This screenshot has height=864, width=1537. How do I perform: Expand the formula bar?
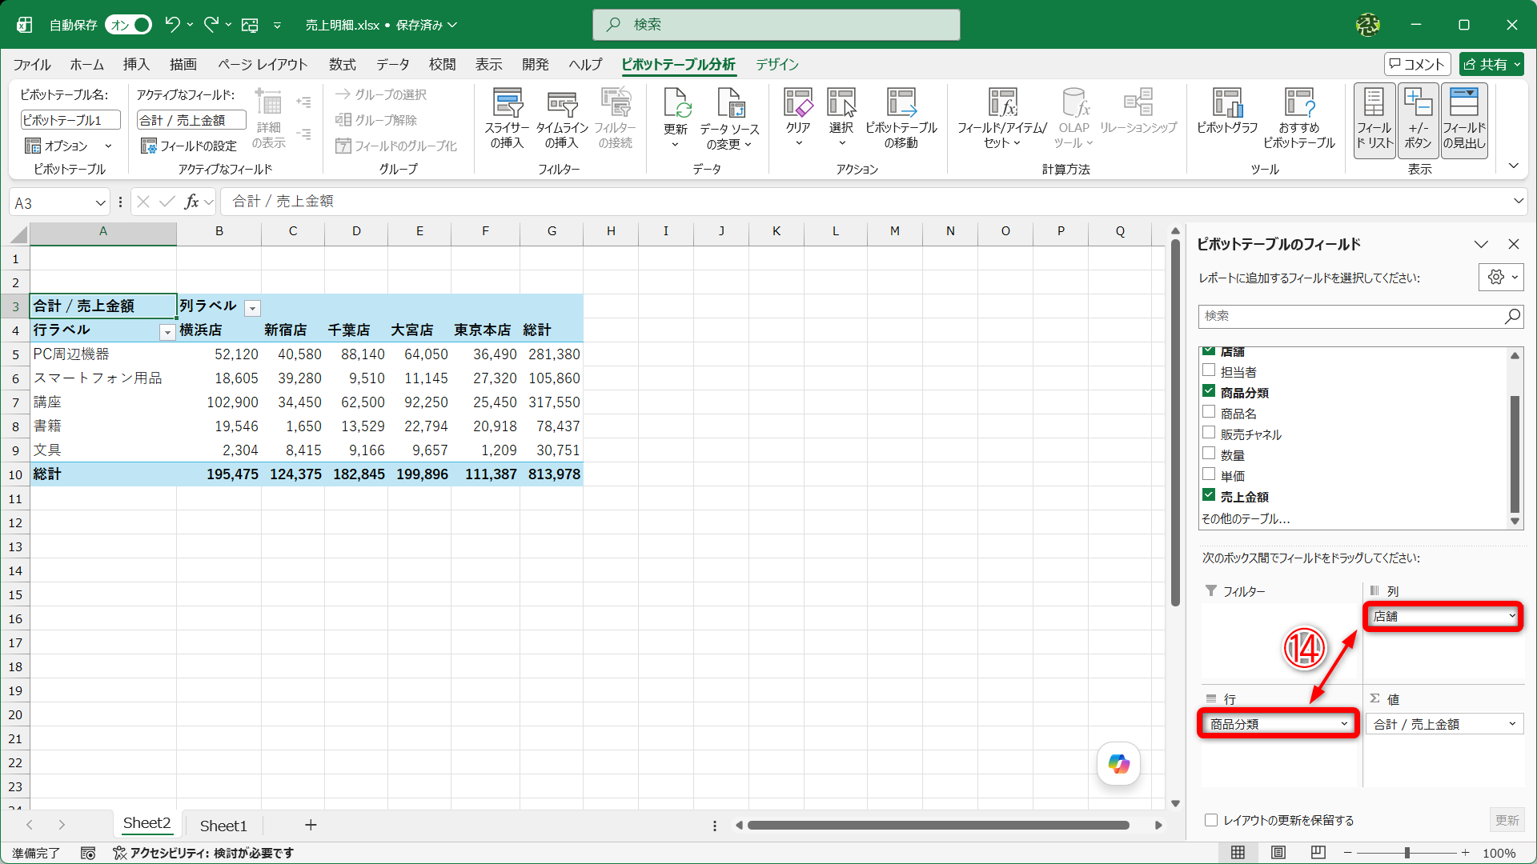[1518, 202]
